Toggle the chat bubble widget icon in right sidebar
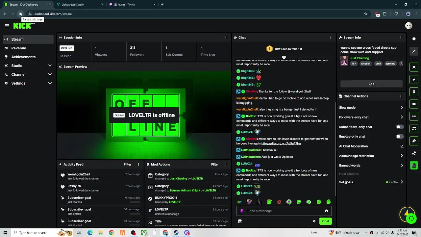The height and width of the screenshot is (237, 421). [414, 104]
